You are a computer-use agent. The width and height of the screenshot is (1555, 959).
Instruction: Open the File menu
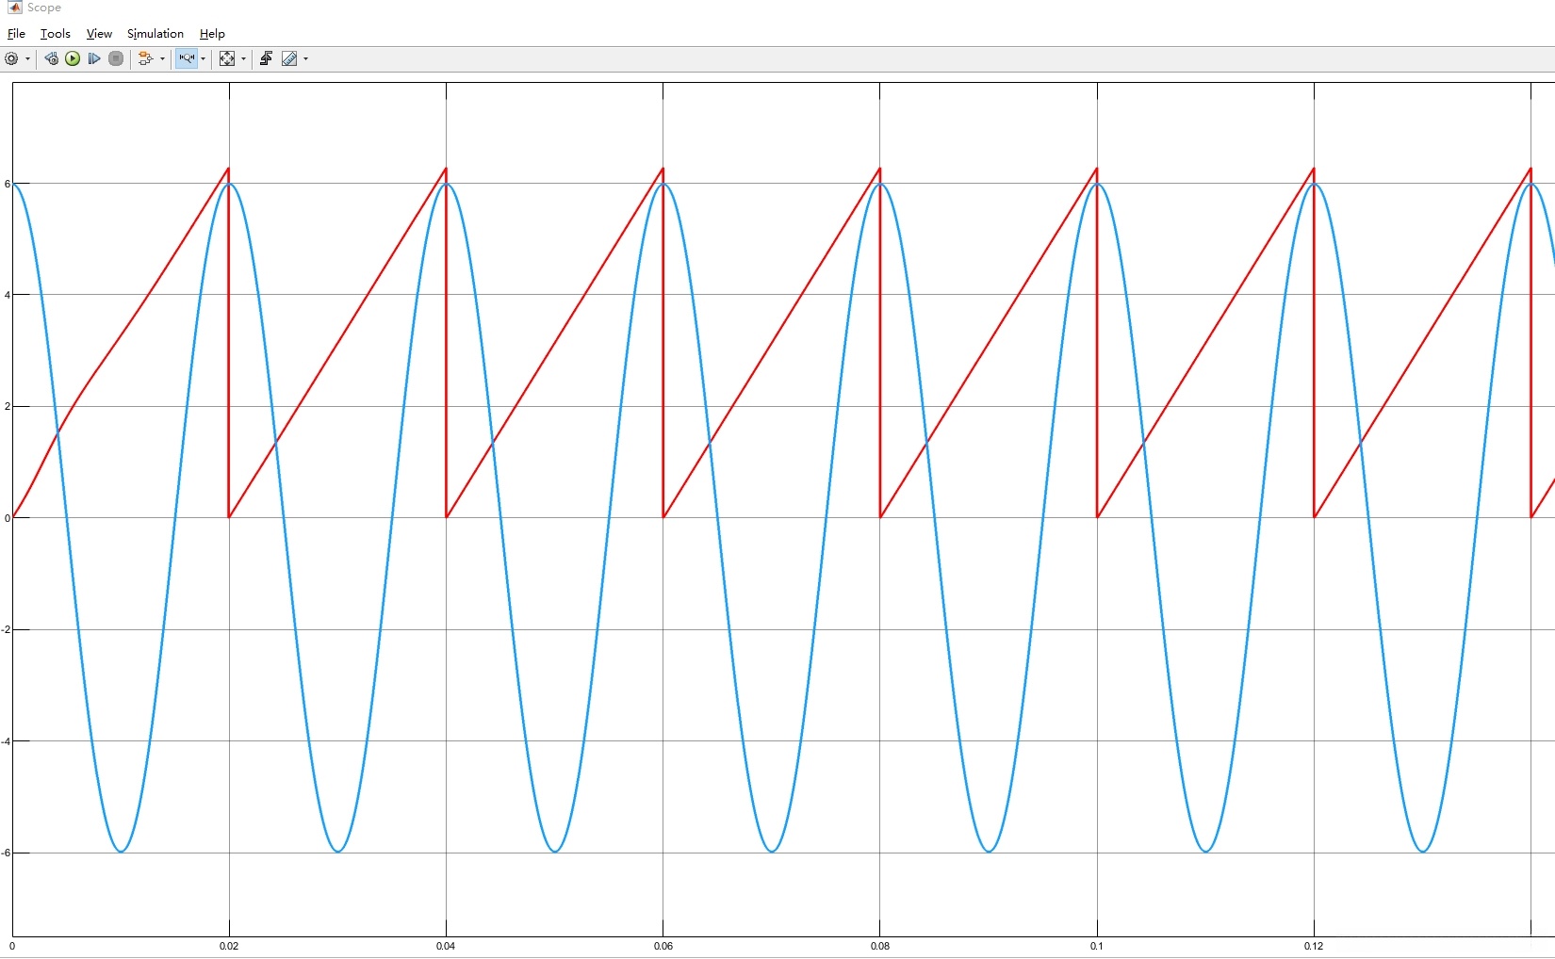[x=16, y=33]
